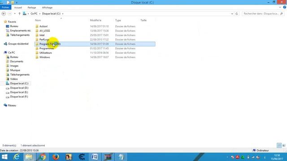This screenshot has width=287, height=161.
Task: Select Disque local (E:) in the tree
Action: pos(19,92)
